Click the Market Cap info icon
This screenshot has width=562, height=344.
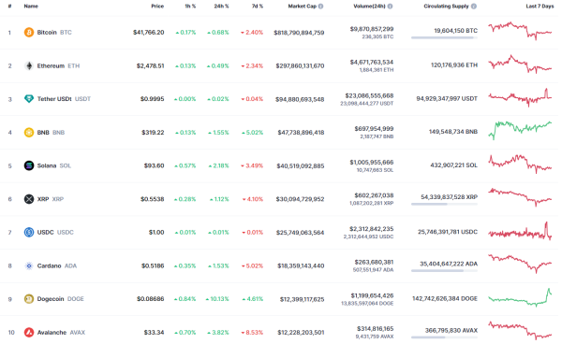click(320, 7)
